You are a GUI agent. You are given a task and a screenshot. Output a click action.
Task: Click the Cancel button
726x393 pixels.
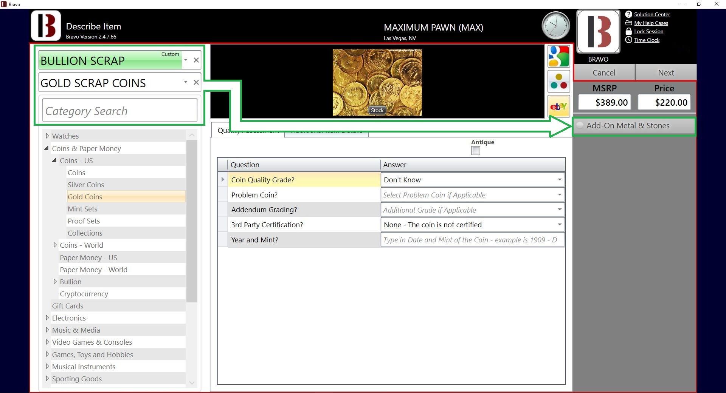click(604, 72)
